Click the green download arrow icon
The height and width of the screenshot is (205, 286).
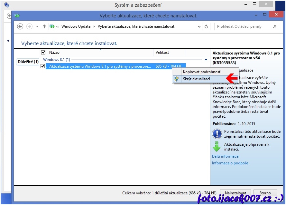click(x=217, y=147)
